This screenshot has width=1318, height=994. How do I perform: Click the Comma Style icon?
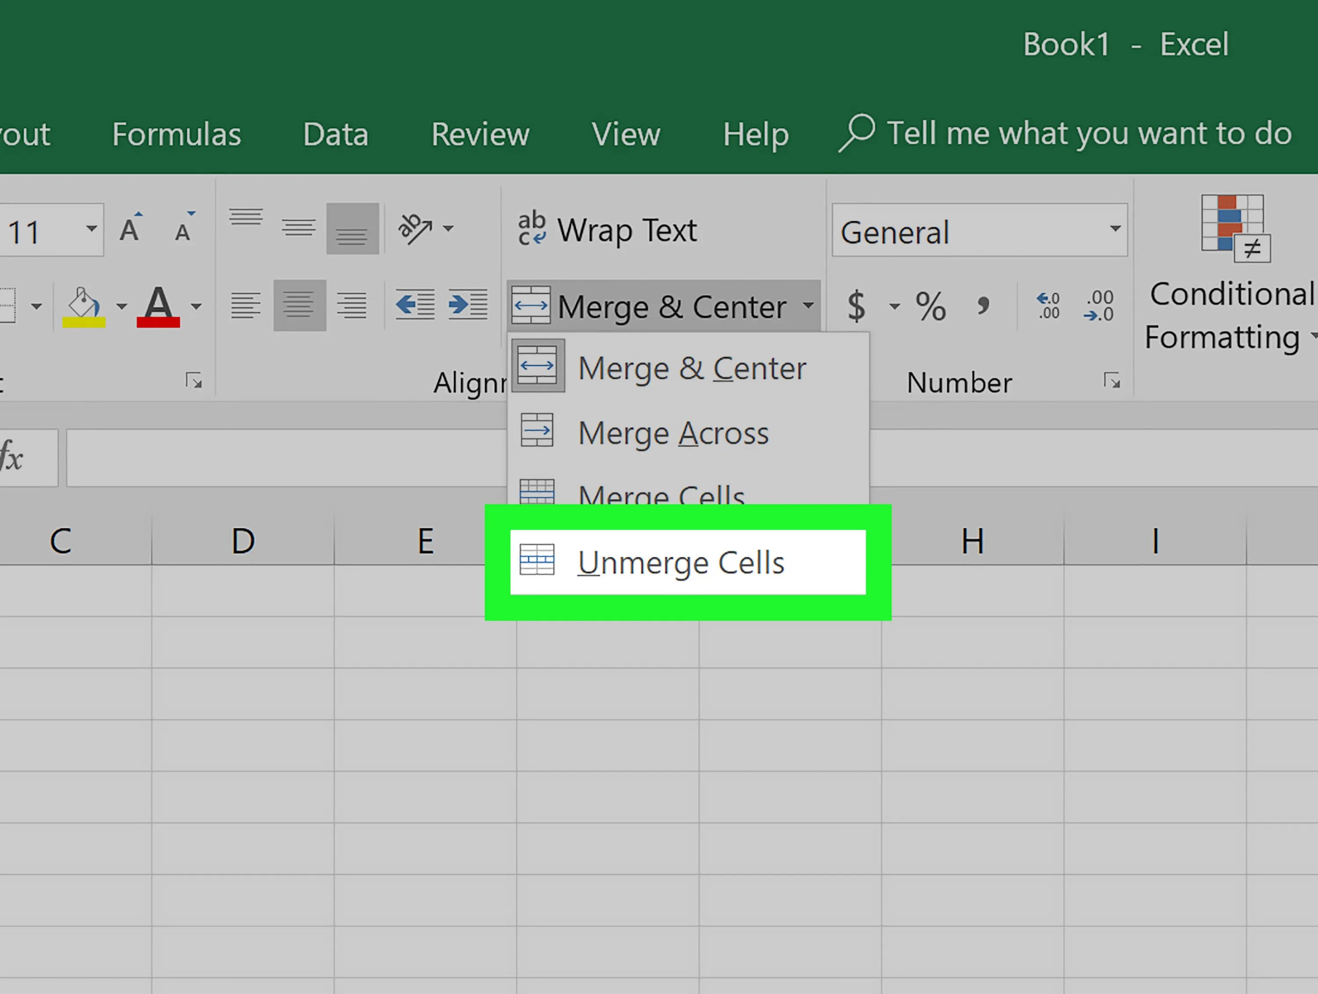point(983,306)
